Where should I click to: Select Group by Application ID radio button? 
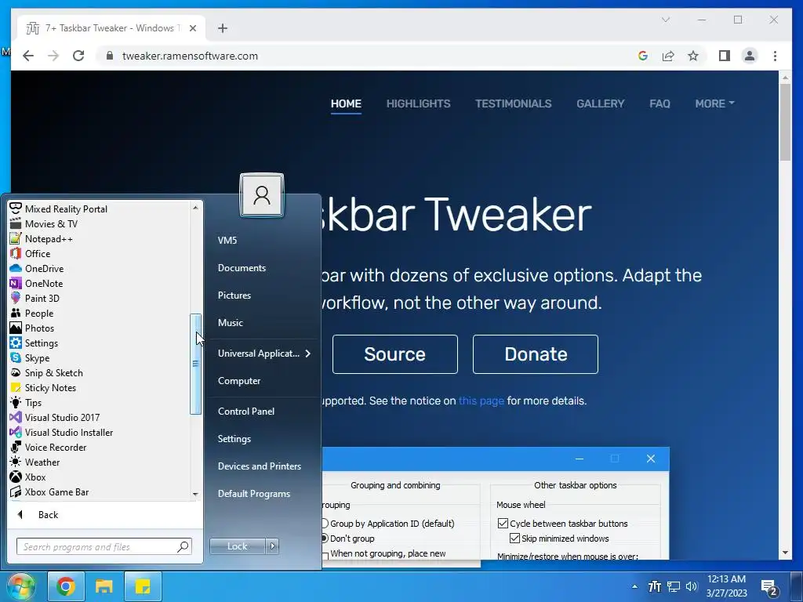[x=325, y=523]
